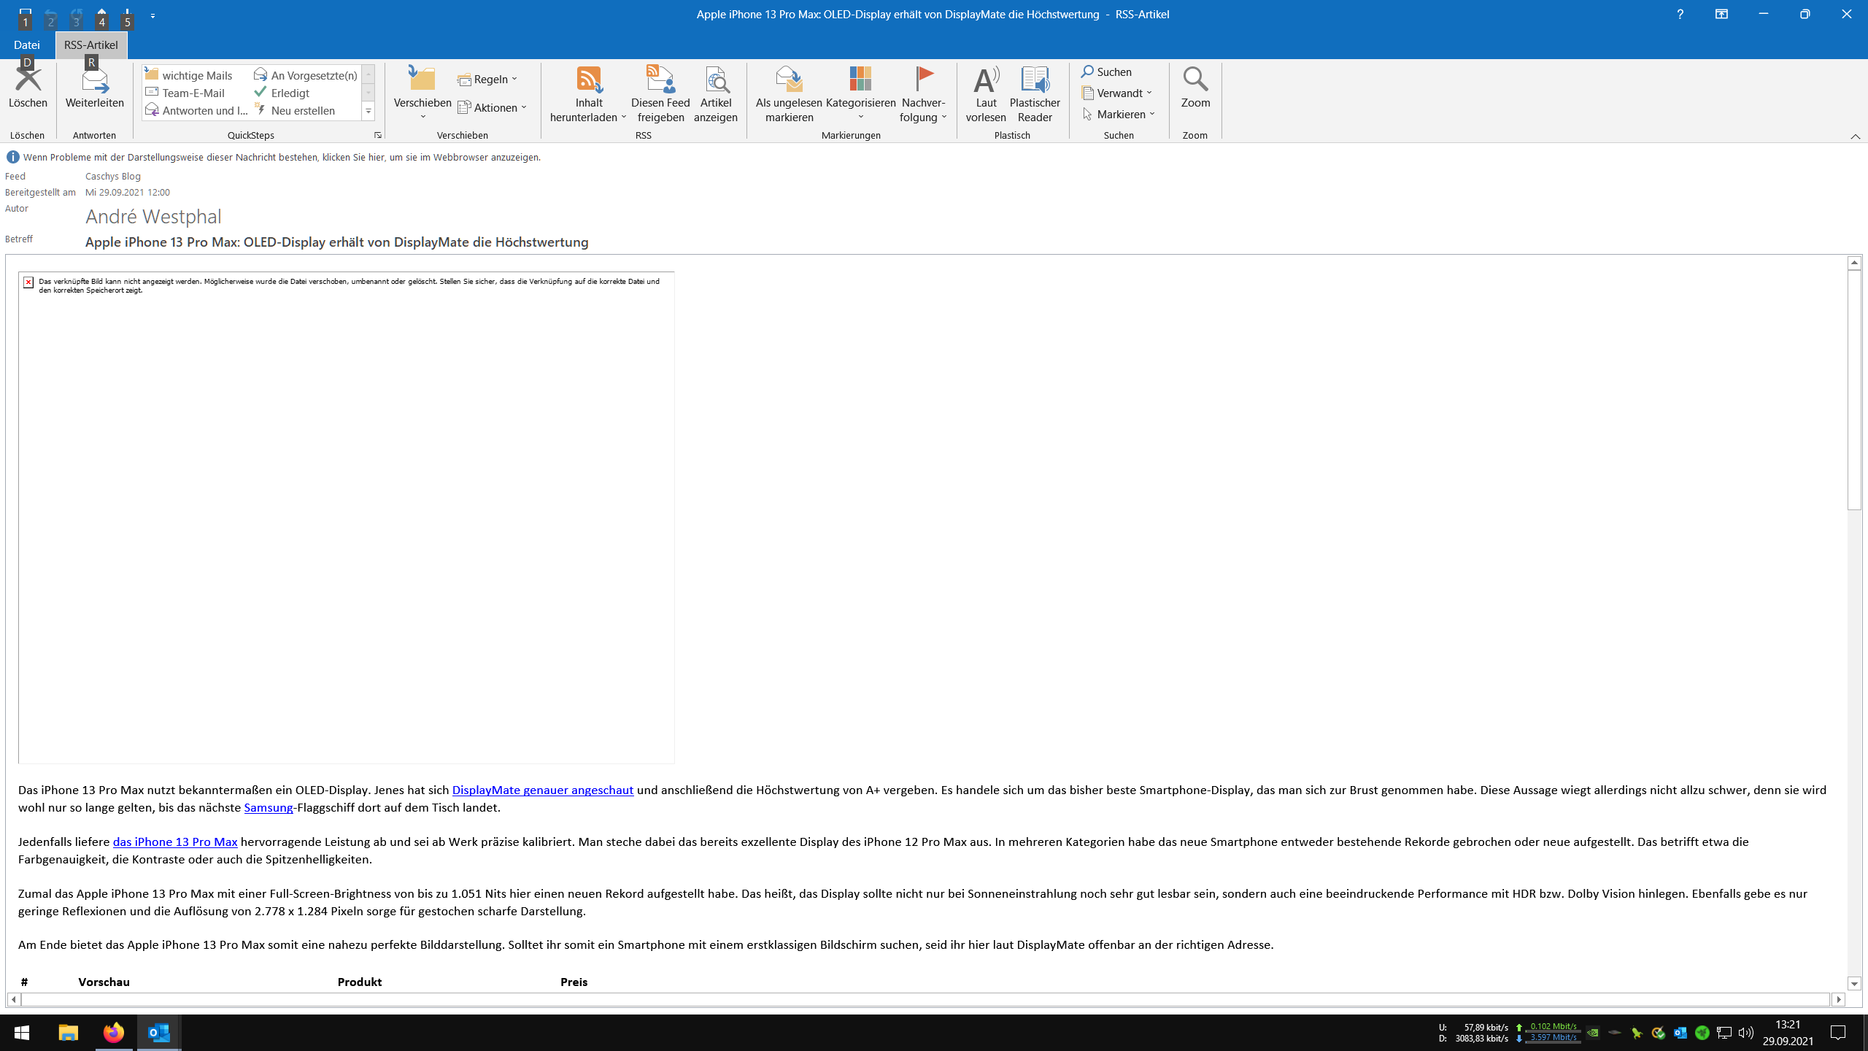
Task: Expand the Regeln dropdown
Action: coord(487,79)
